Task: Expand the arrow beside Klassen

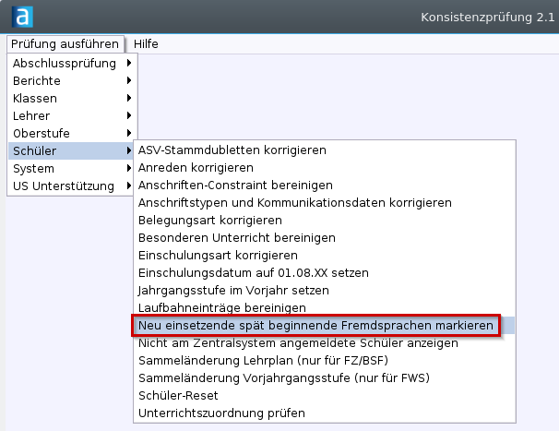Action: [x=129, y=98]
